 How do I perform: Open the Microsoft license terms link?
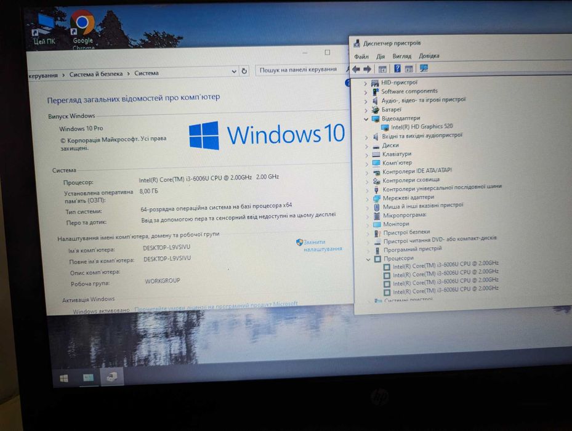pos(216,306)
